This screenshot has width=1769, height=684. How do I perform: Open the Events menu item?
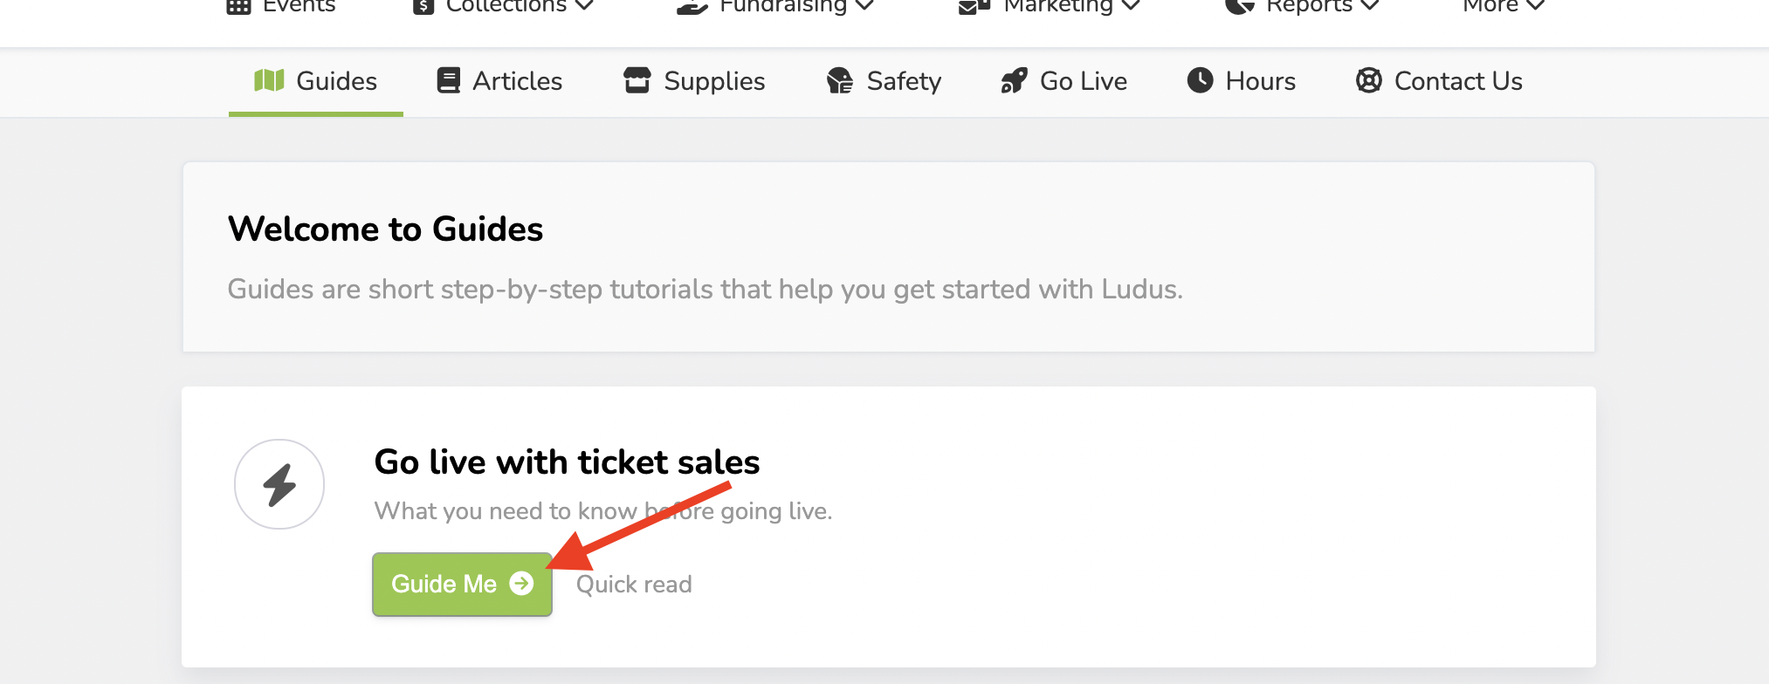[x=298, y=7]
